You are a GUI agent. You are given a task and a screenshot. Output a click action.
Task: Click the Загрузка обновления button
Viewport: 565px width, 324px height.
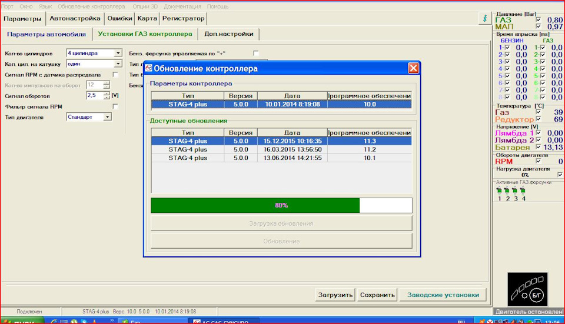point(281,223)
